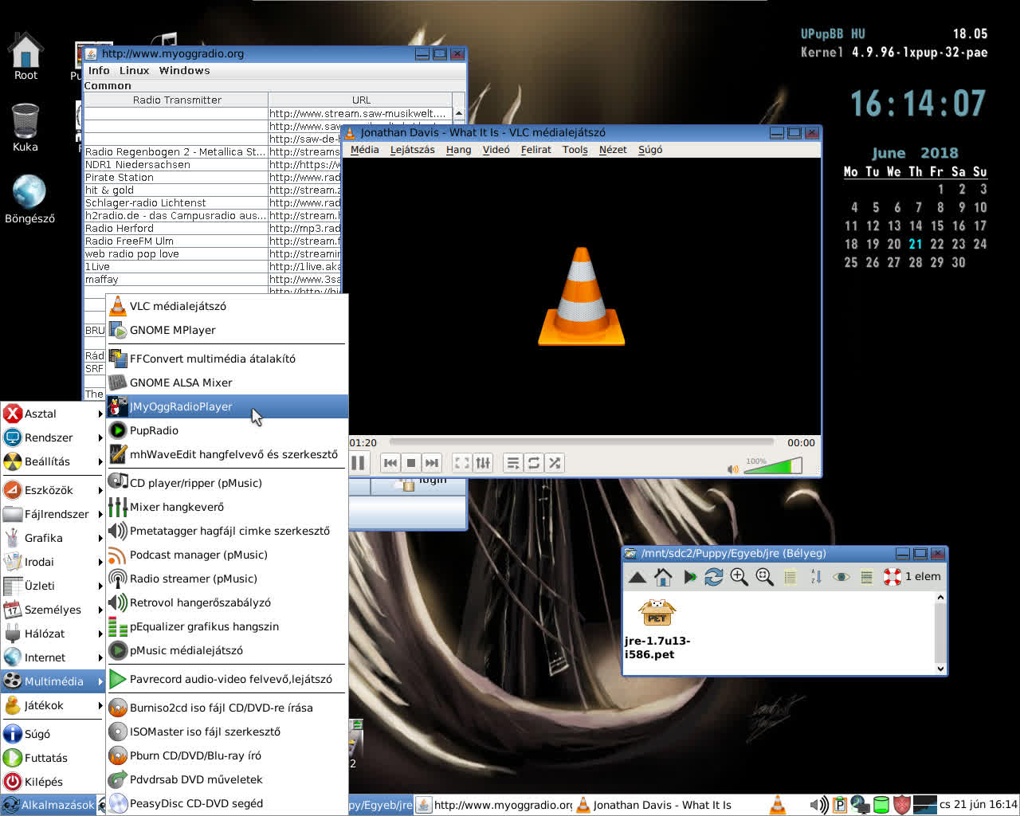Image resolution: width=1020 pixels, height=816 pixels.
Task: Open Kuka trash desktop icon
Action: pyautogui.click(x=25, y=127)
